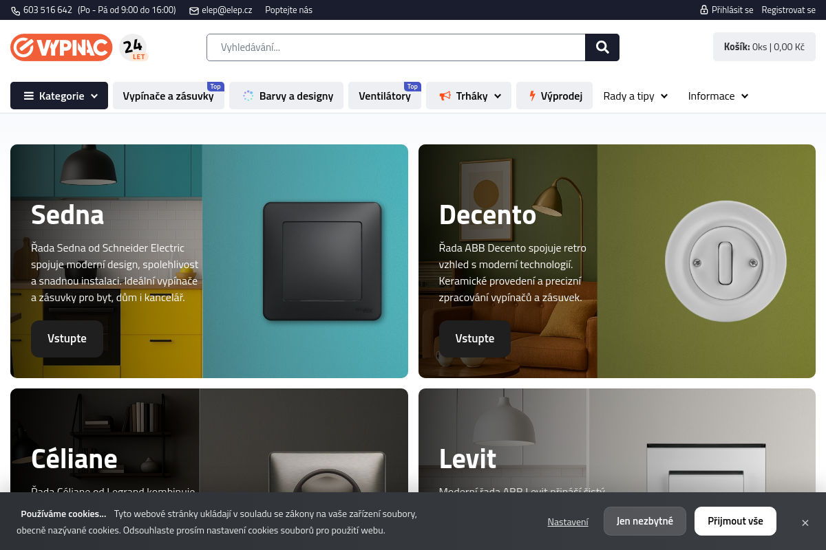Click the colorful Barvy a designy icon
Image resolution: width=826 pixels, height=550 pixels.
[248, 96]
